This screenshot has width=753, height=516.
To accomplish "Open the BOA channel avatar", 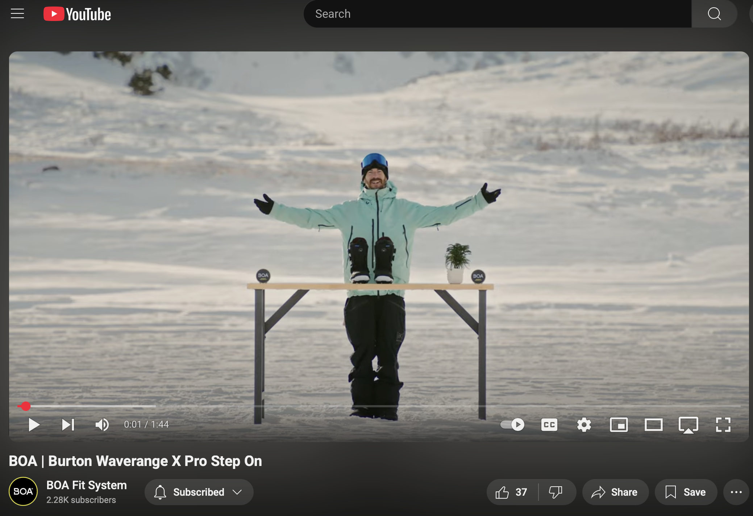I will point(23,491).
